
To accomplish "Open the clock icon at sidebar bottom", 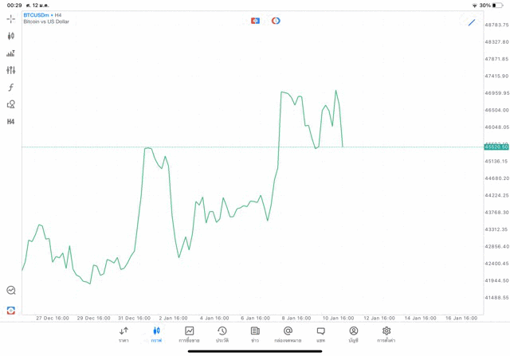I will pos(11,291).
